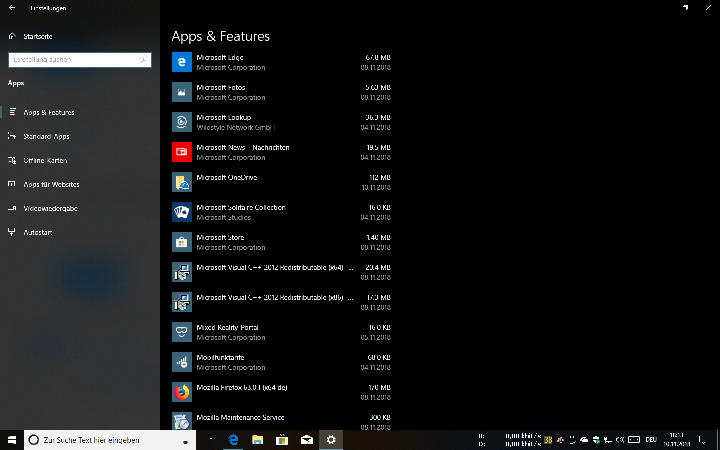
Task: Click the magnifier icon in settings search box
Action: 144,59
